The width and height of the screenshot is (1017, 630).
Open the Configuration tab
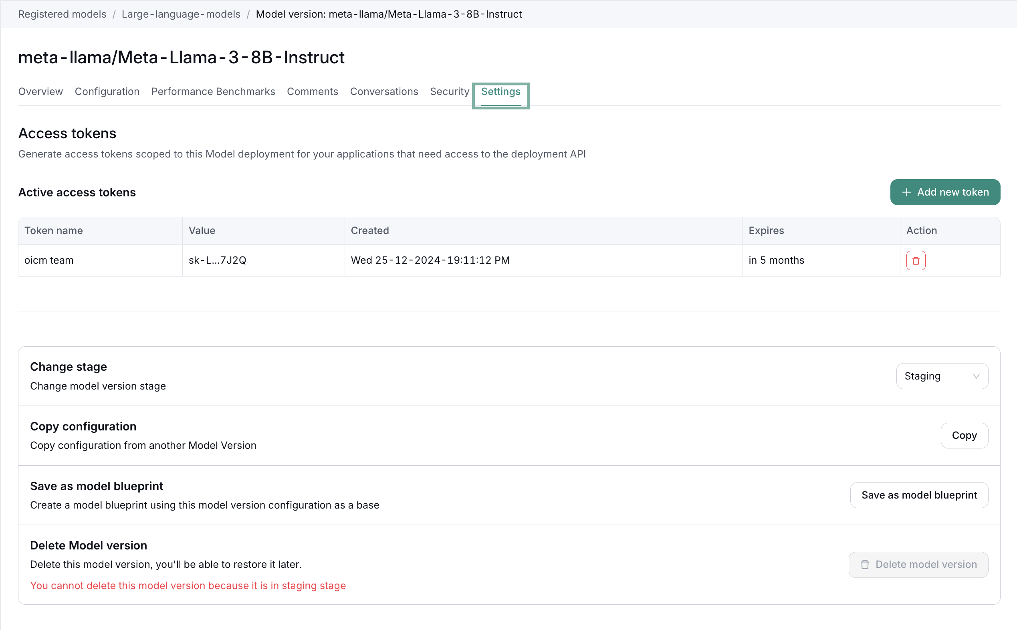[107, 91]
